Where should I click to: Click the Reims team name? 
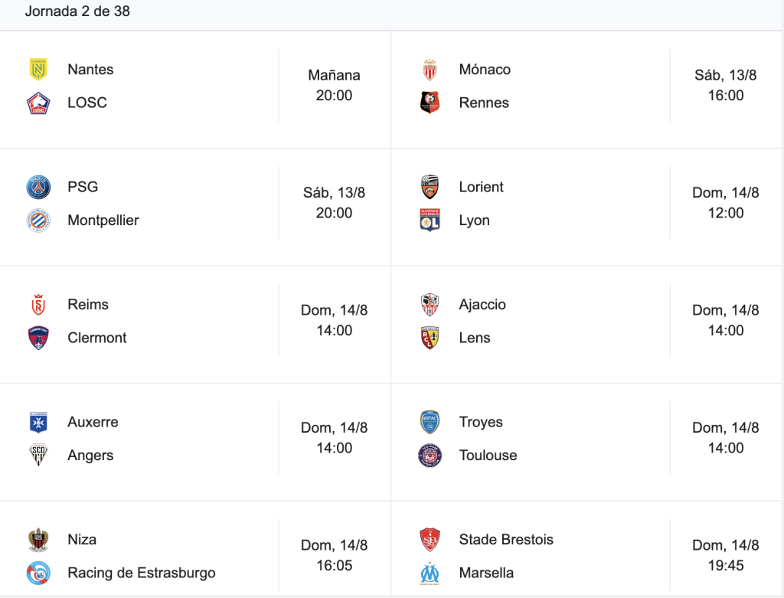click(88, 305)
